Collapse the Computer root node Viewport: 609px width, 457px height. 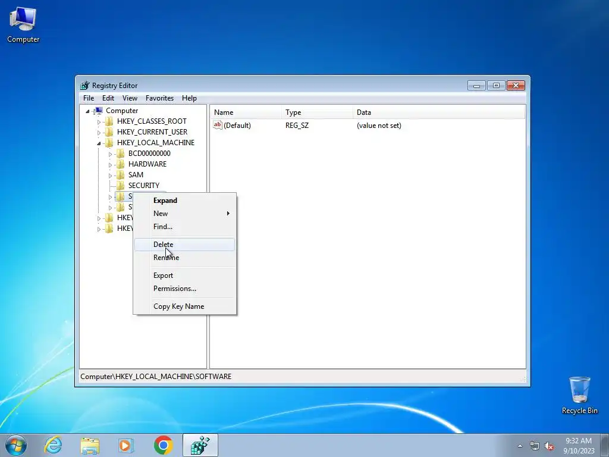pos(87,111)
